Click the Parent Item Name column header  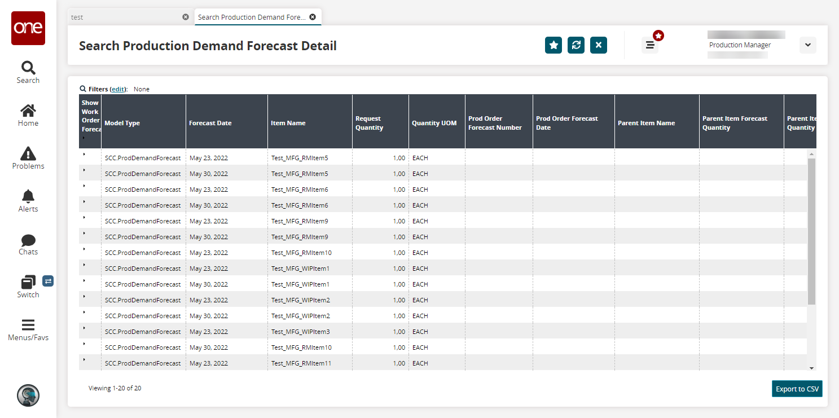657,122
